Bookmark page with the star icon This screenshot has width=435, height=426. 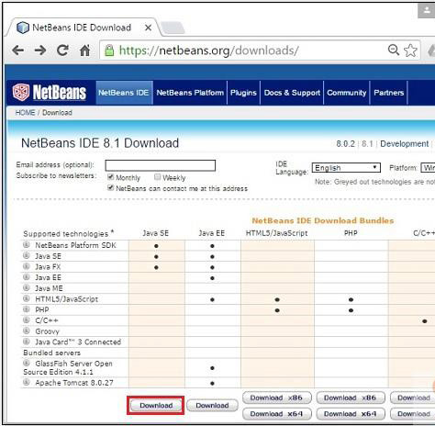[410, 50]
